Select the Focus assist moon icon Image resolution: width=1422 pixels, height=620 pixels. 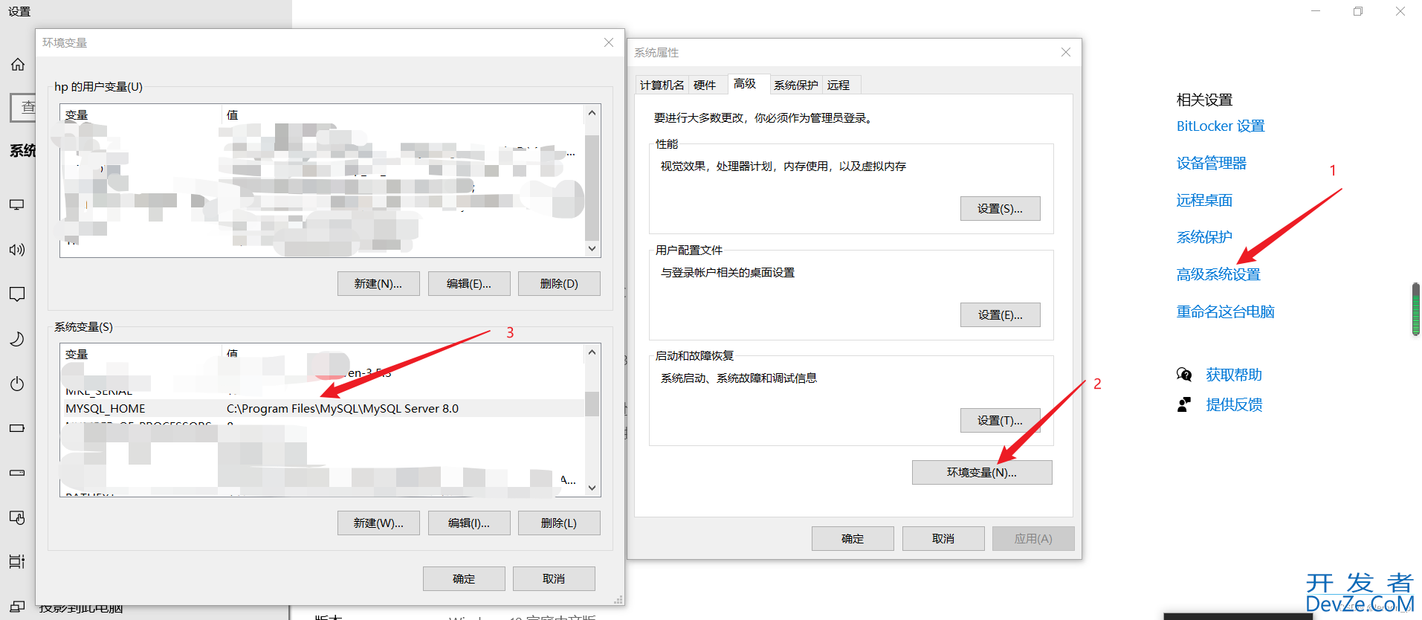pos(17,339)
